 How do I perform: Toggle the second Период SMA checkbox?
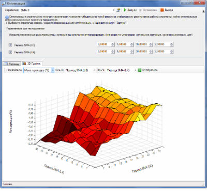pyautogui.click(x=10, y=52)
